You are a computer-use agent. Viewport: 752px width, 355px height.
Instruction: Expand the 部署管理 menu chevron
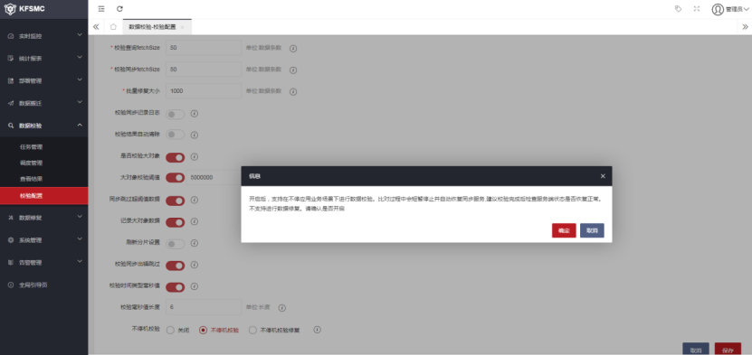(x=80, y=80)
